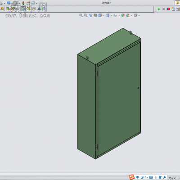
Task: Click the grey Stop macro button
Action: pos(164,9)
